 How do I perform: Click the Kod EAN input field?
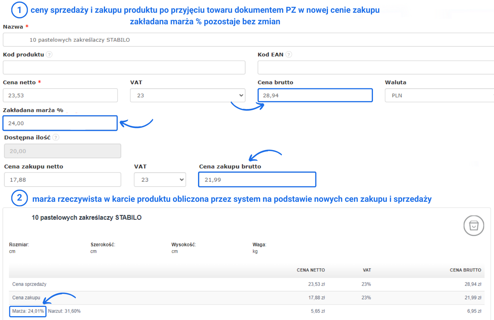[375, 68]
